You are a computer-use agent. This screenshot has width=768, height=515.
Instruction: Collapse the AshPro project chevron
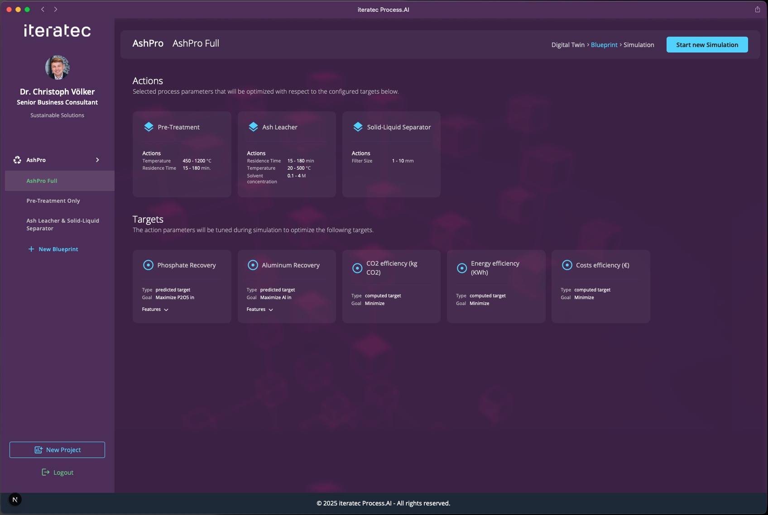click(97, 160)
